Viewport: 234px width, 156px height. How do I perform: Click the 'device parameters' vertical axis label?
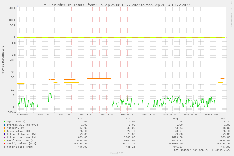click(x=3, y=60)
